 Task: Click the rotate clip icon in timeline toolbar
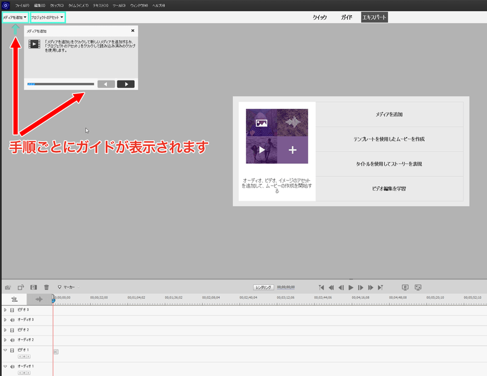[x=21, y=287]
